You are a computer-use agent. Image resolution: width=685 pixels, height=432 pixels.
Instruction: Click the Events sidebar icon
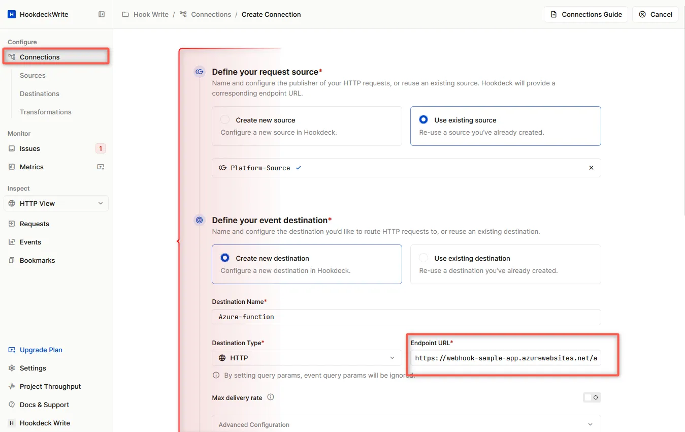click(x=12, y=242)
